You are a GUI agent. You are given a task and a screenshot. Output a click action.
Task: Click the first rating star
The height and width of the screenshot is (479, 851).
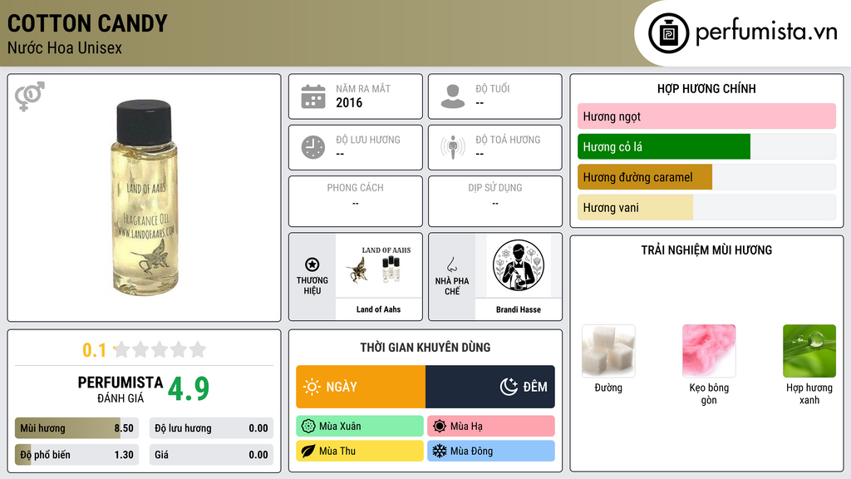click(x=121, y=349)
